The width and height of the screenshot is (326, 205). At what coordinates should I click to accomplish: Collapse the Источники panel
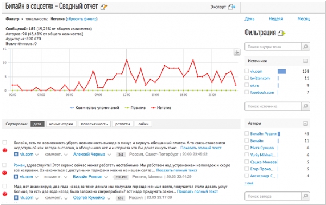[x=305, y=61]
